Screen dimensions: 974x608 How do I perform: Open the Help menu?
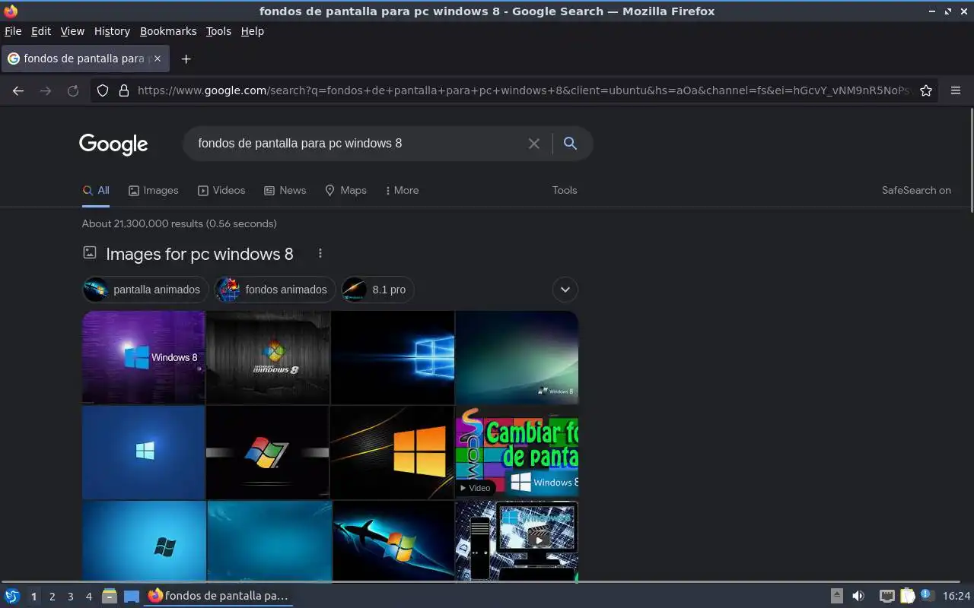coord(253,31)
